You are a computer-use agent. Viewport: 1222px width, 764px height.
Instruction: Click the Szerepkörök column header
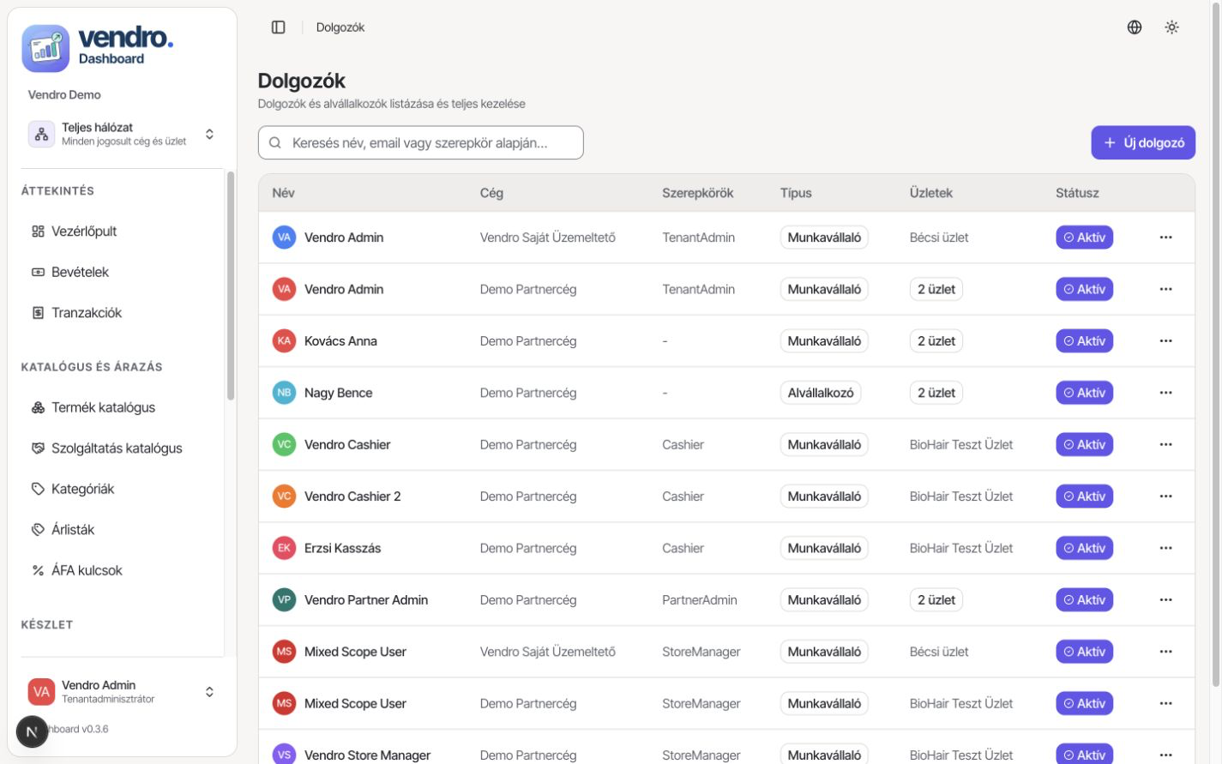click(697, 193)
